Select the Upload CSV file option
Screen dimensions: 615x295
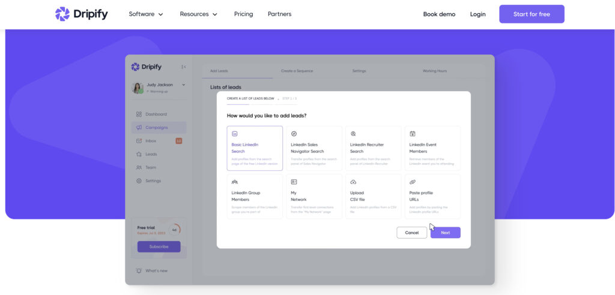tap(374, 197)
